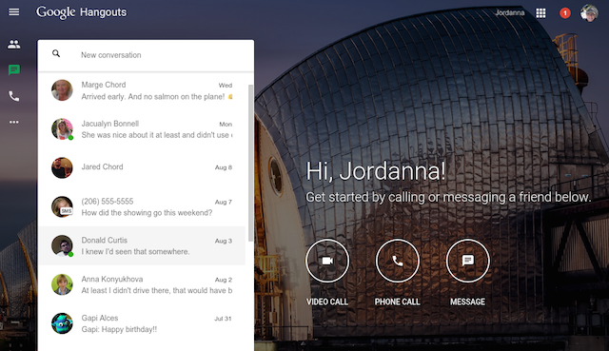The width and height of the screenshot is (609, 351).
Task: Open conversation with Gapi Alces
Action: pos(142,323)
